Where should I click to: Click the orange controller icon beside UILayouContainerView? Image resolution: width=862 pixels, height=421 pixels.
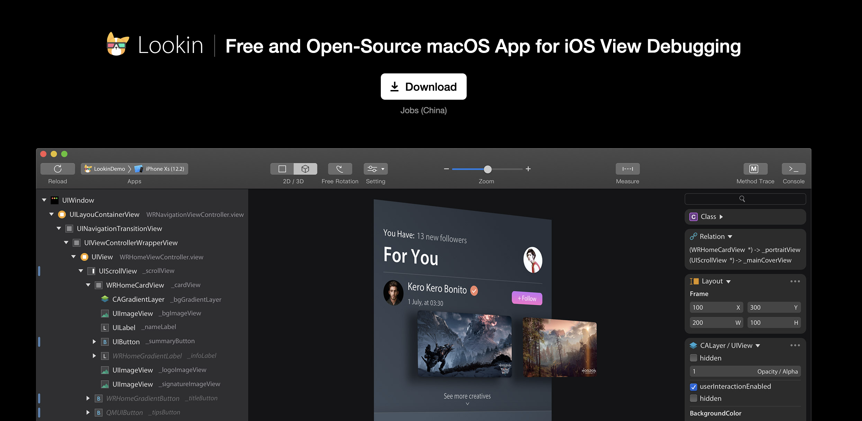(62, 214)
